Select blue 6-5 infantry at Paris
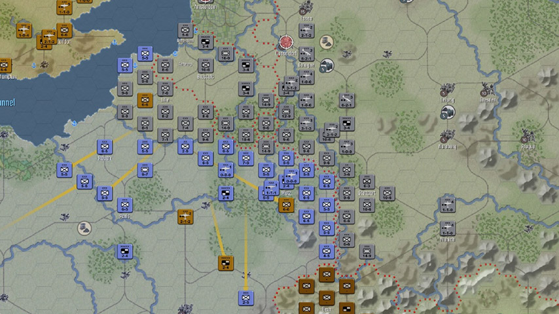The height and width of the screenshot is (314, 559). coord(125,205)
